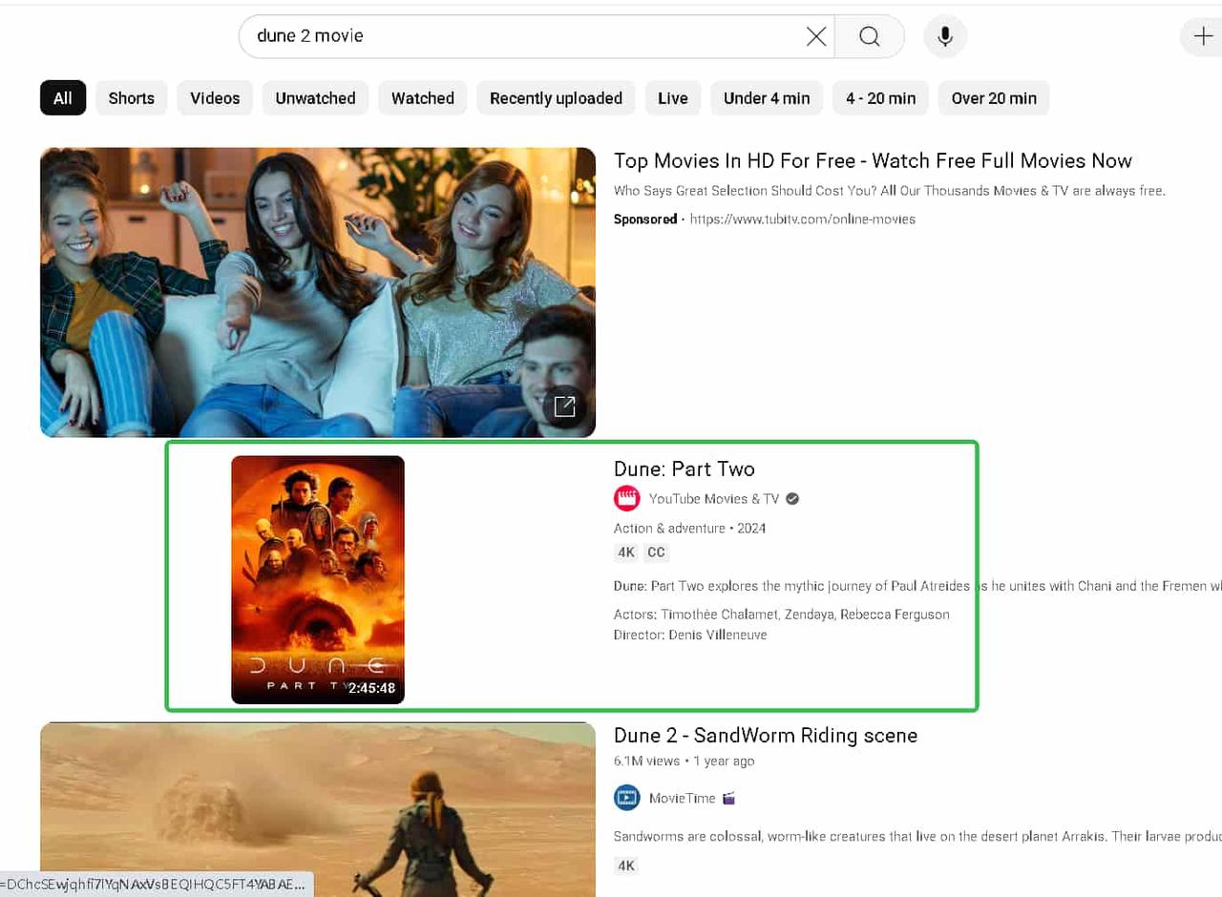Filter results by Over 20 min
The image size is (1222, 897).
tap(994, 98)
